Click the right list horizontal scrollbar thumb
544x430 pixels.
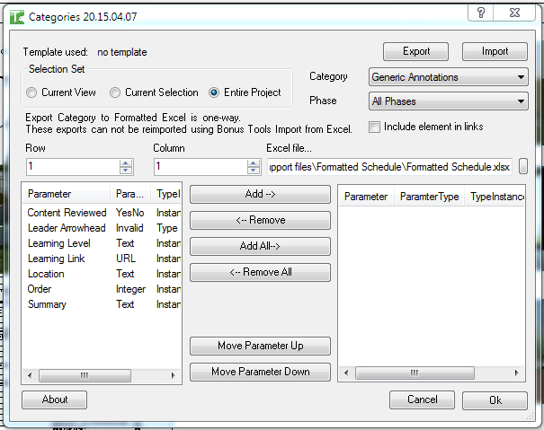(x=415, y=373)
